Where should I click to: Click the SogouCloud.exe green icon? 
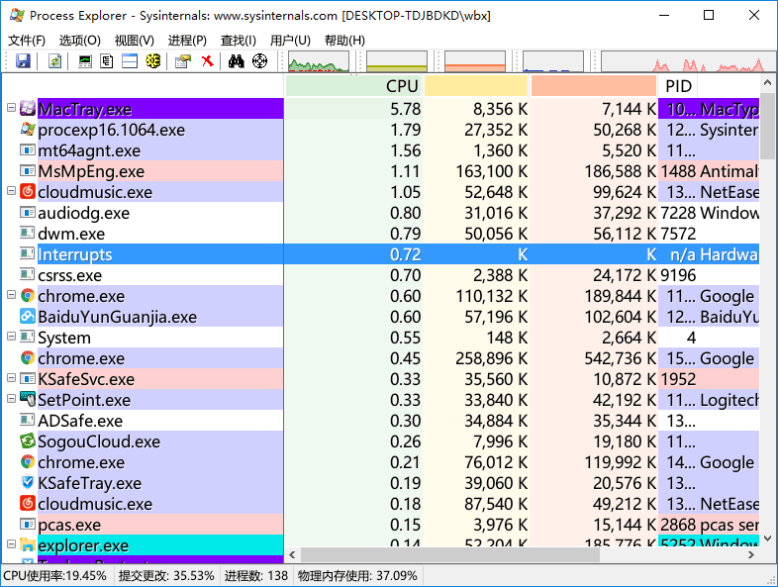[x=28, y=441]
